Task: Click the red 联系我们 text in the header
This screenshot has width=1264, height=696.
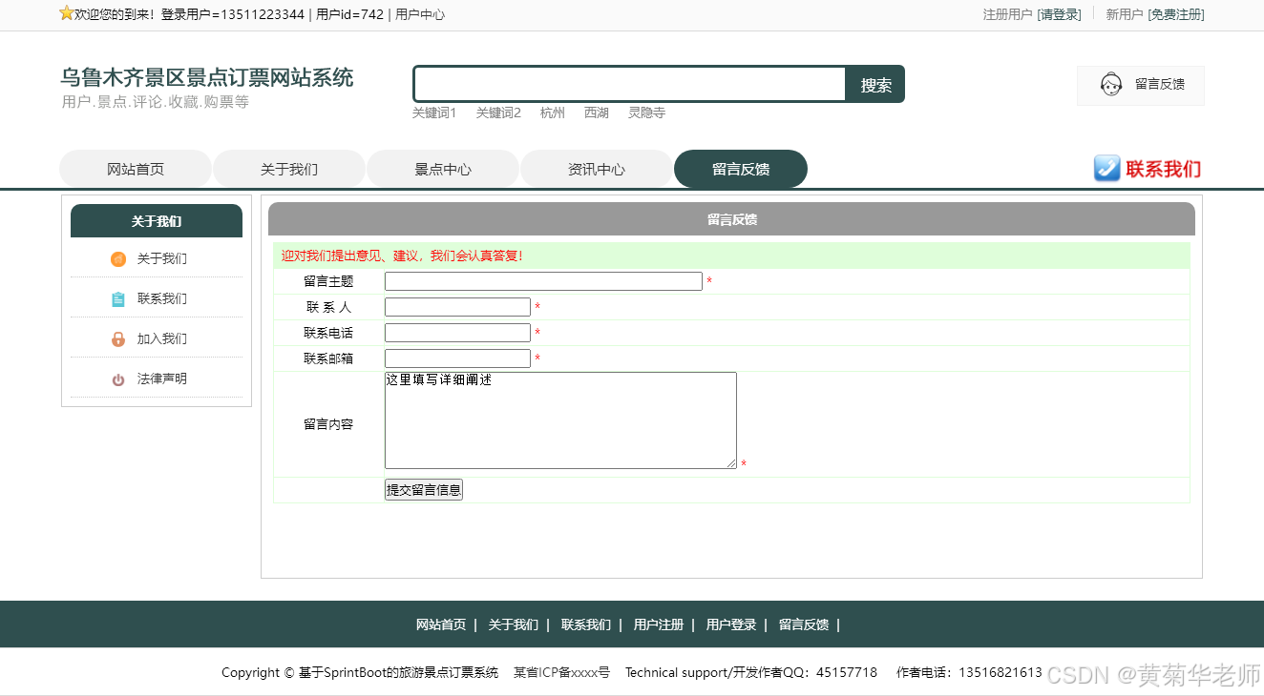Action: coord(1164,170)
